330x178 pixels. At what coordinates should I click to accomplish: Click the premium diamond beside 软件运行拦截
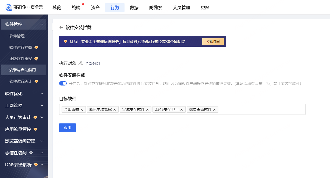(36, 48)
